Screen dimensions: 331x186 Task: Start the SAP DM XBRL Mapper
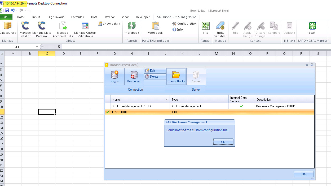[x=312, y=28]
